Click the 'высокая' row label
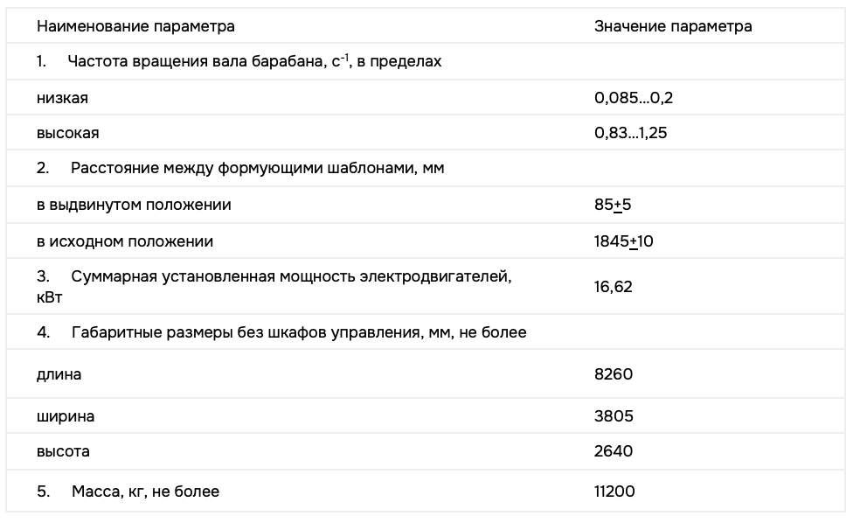 (x=67, y=133)
